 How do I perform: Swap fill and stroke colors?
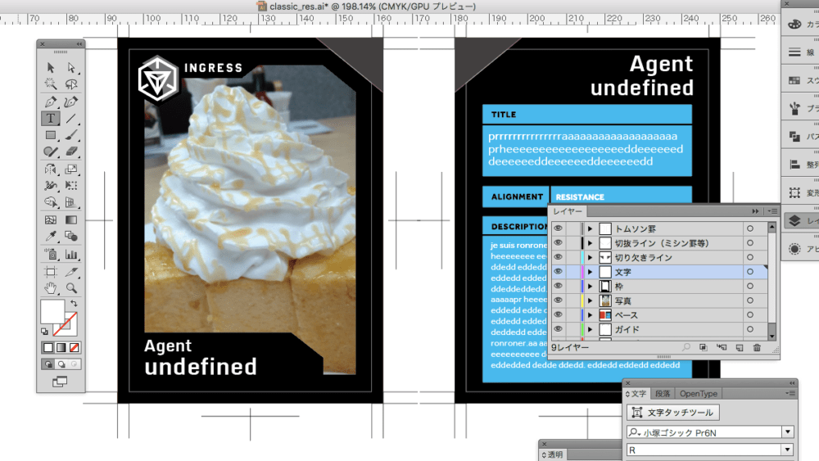tap(75, 303)
